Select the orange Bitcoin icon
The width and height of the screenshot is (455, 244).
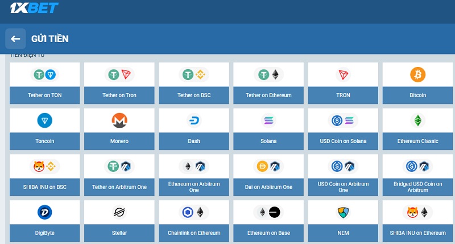(417, 75)
